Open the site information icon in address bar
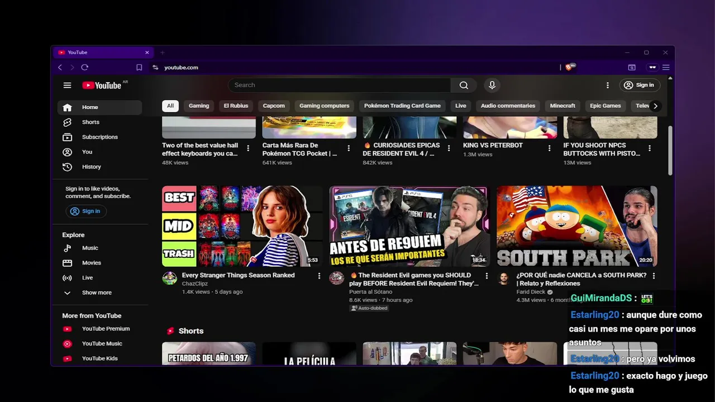The image size is (715, 402). 155,68
